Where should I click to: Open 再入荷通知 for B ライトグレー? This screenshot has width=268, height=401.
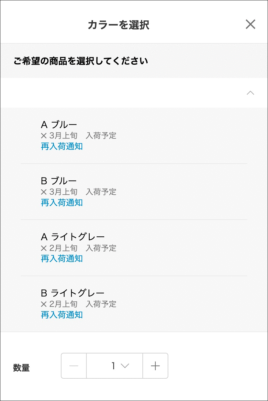[x=62, y=315]
